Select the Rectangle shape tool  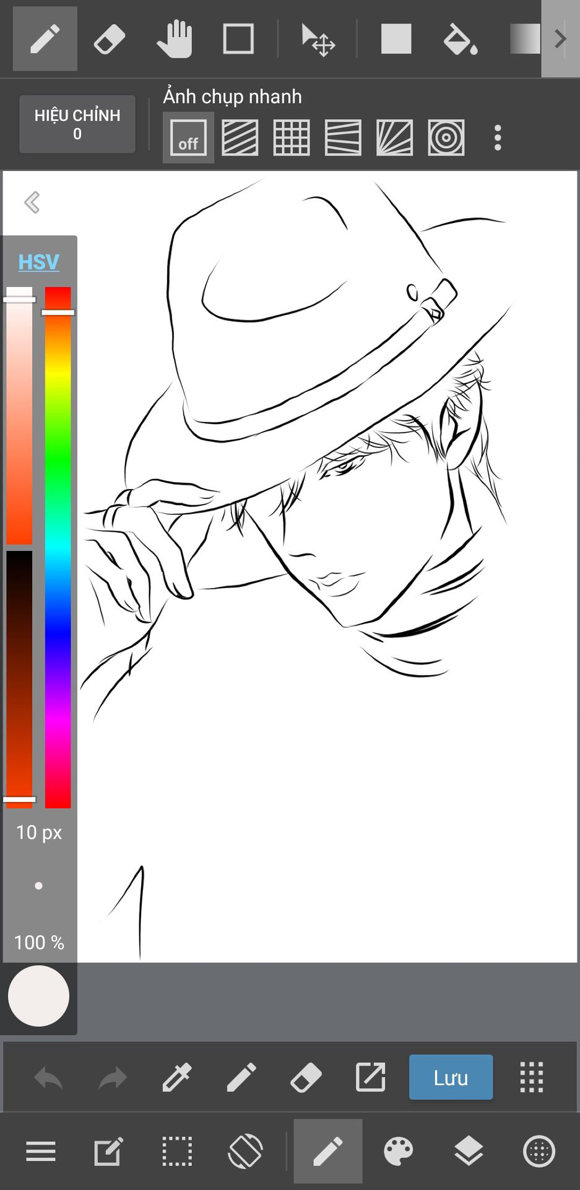[238, 39]
